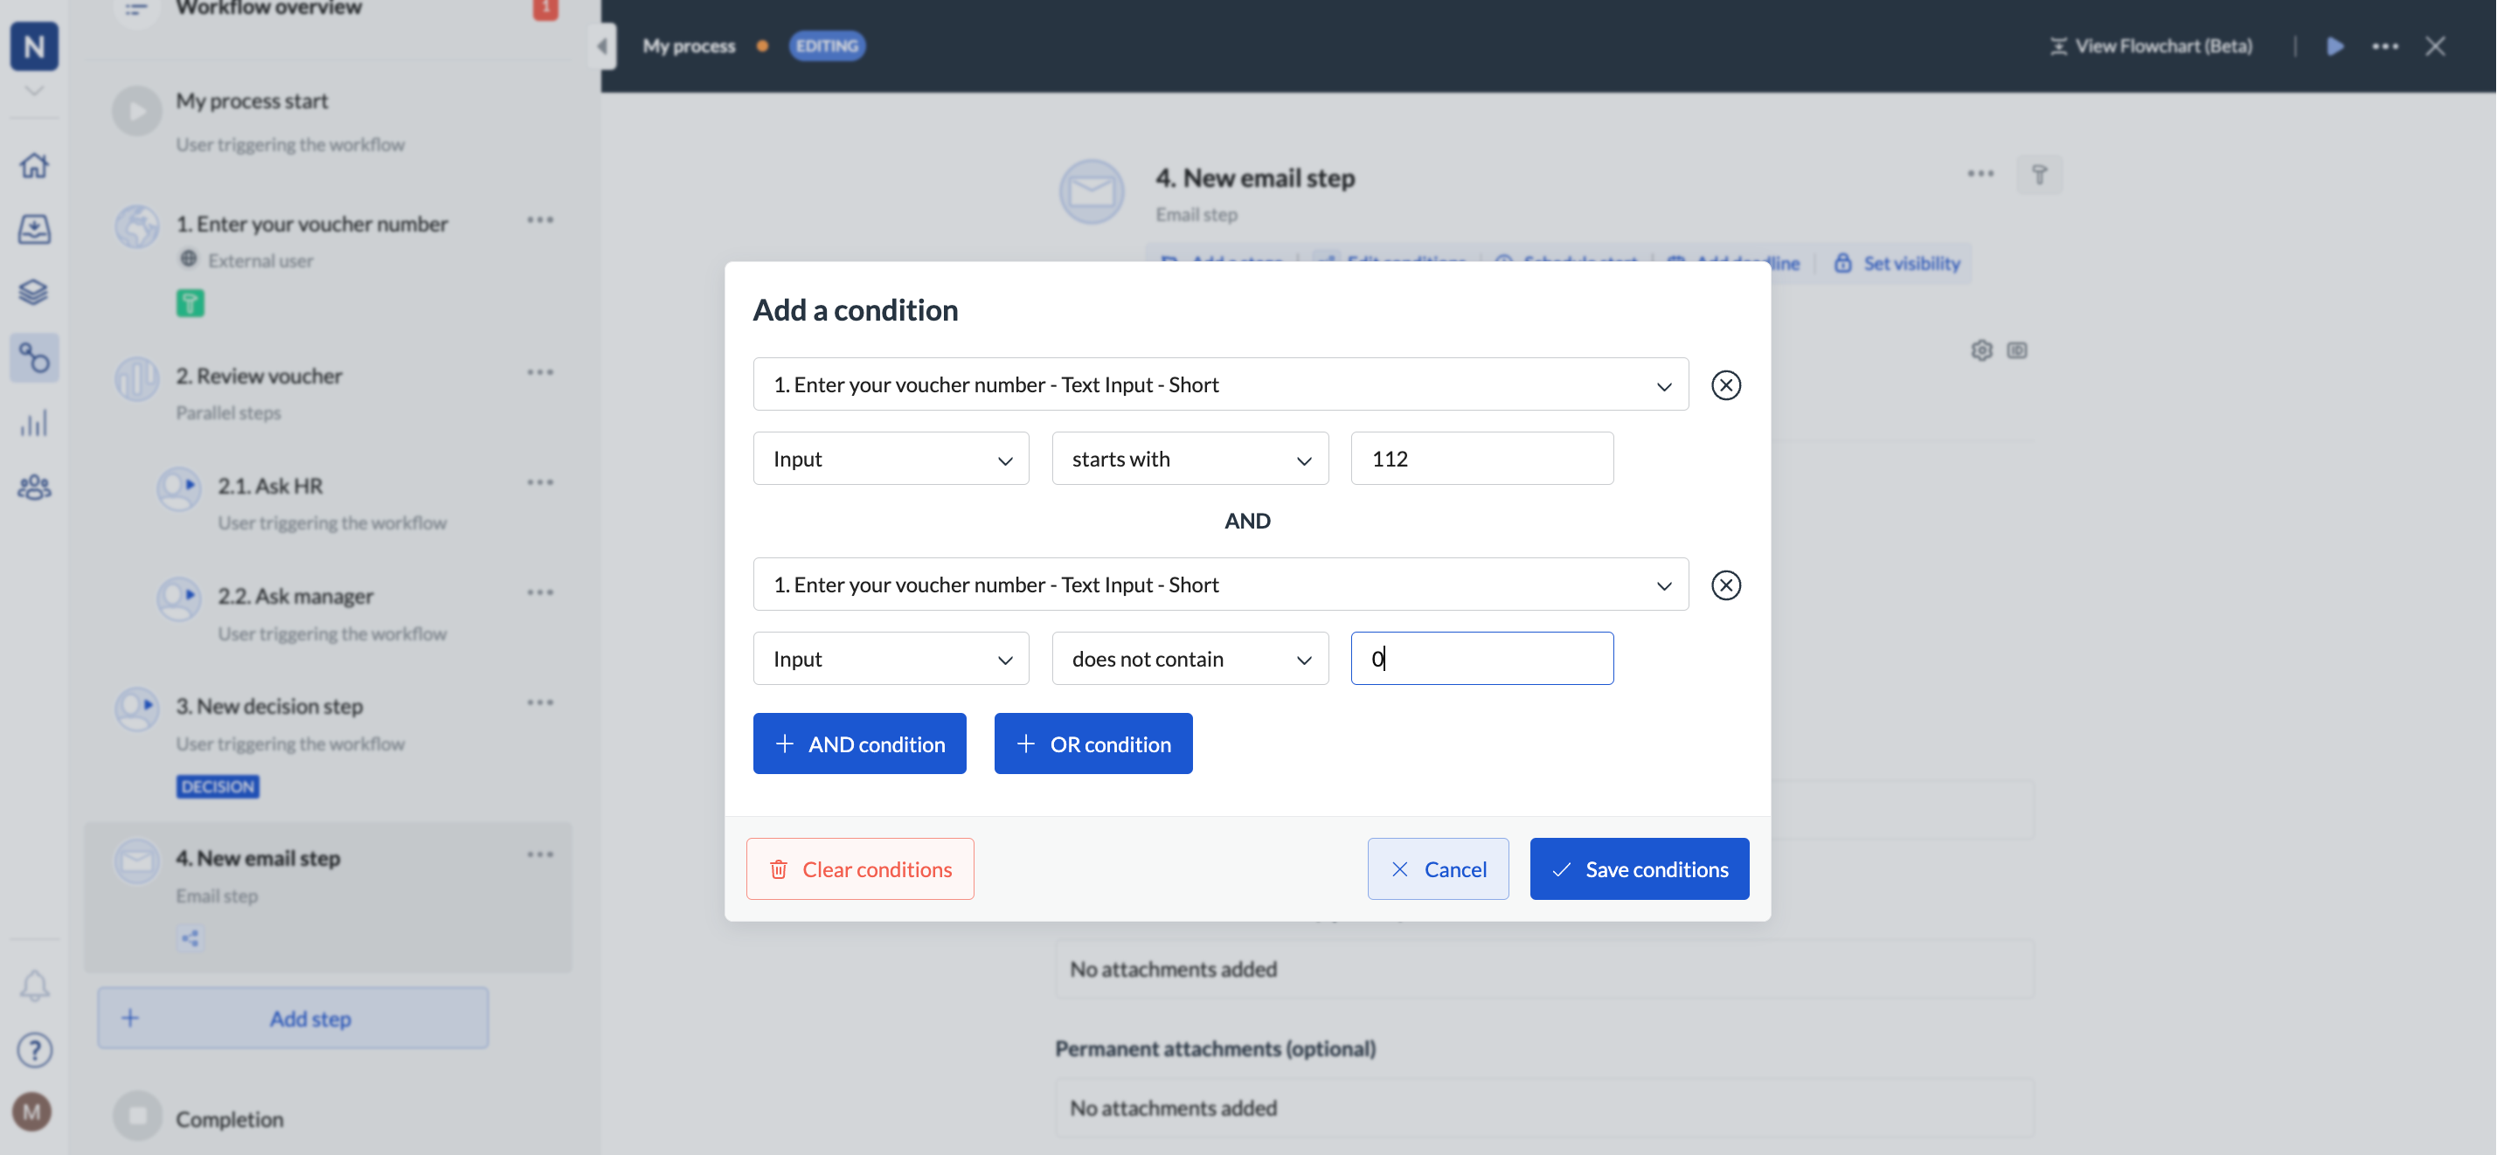Click the home icon in left sidebar
Viewport: 2497px width, 1155px height.
[x=34, y=166]
